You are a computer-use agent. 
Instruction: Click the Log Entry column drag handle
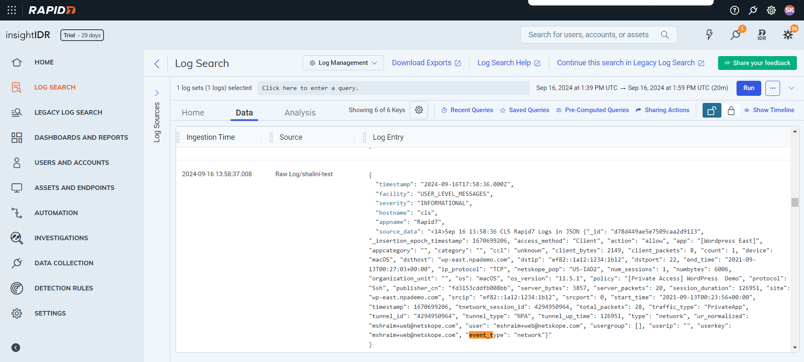(364, 137)
